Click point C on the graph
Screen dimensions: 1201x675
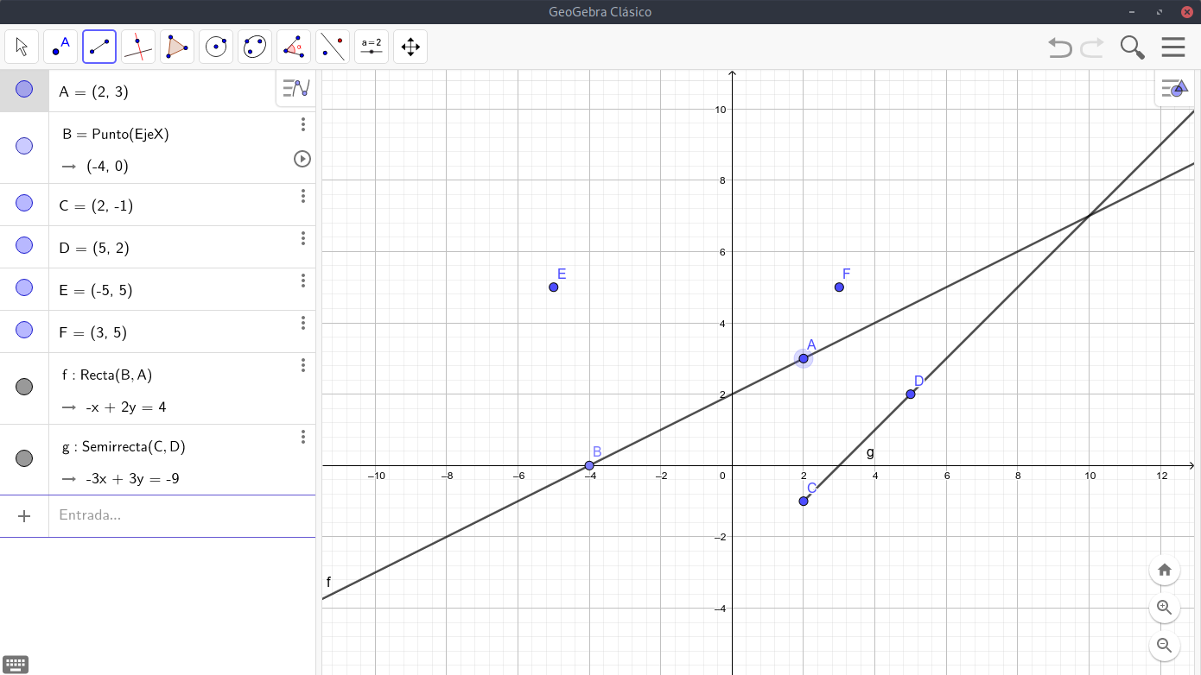tap(804, 501)
